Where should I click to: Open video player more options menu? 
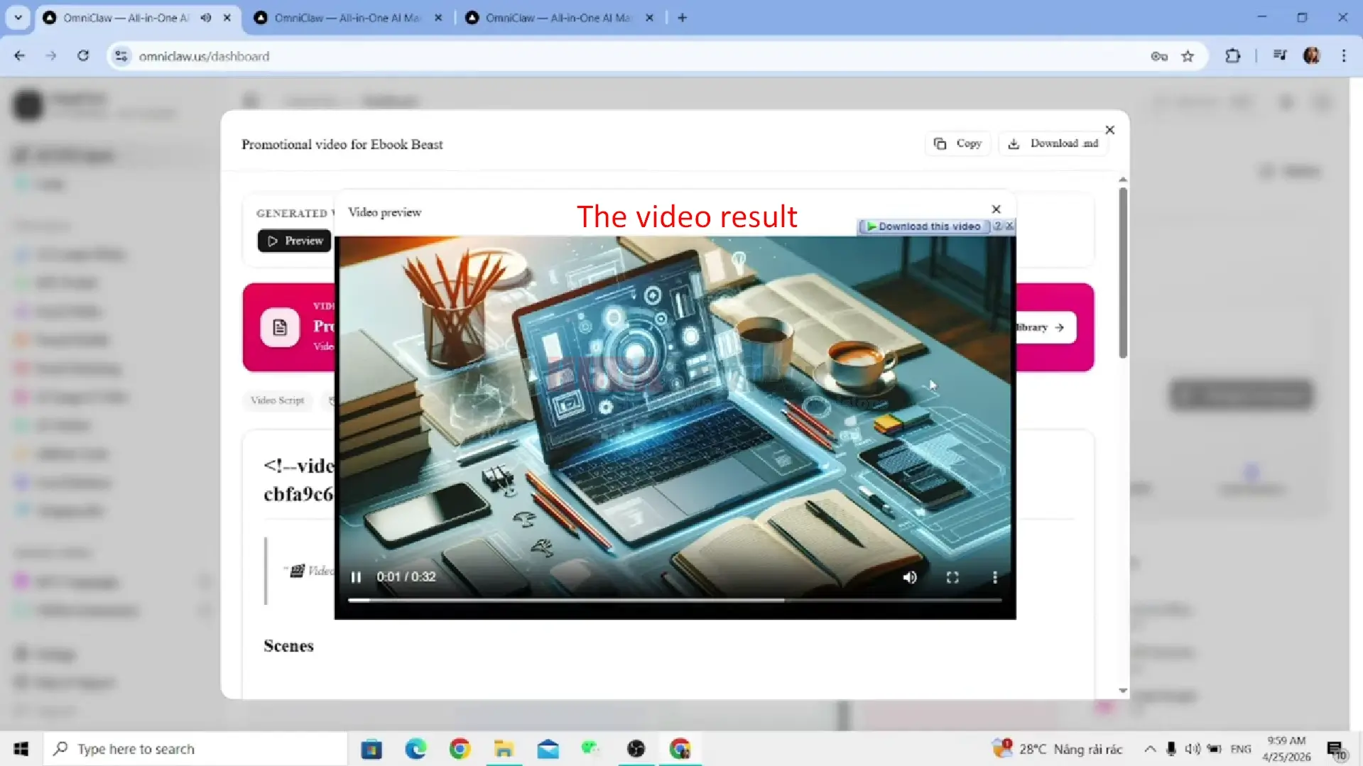[994, 577]
